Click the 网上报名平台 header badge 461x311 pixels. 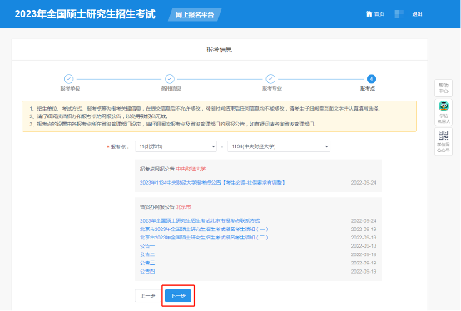pyautogui.click(x=195, y=15)
